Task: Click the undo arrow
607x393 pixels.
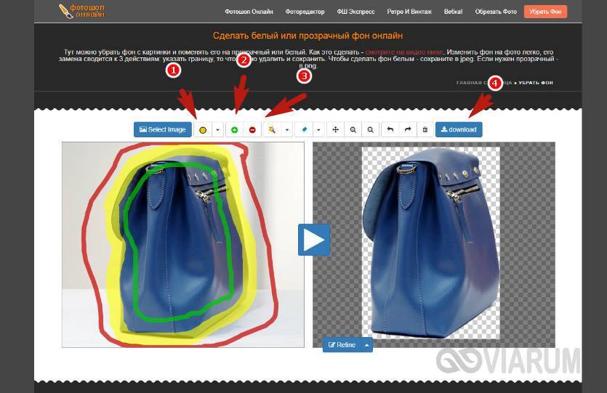Action: click(390, 130)
